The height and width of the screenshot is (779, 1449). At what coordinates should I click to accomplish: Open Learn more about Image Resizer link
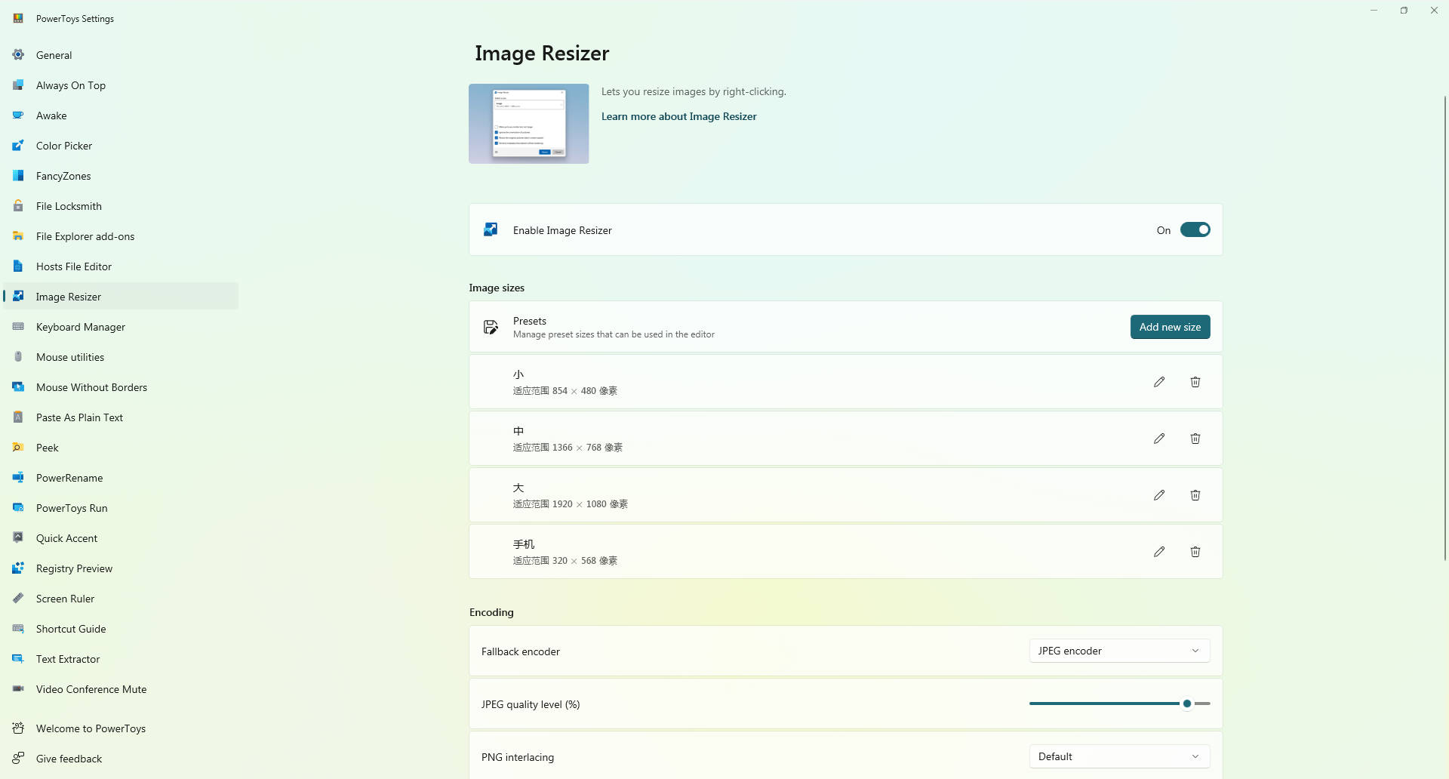[x=678, y=116]
